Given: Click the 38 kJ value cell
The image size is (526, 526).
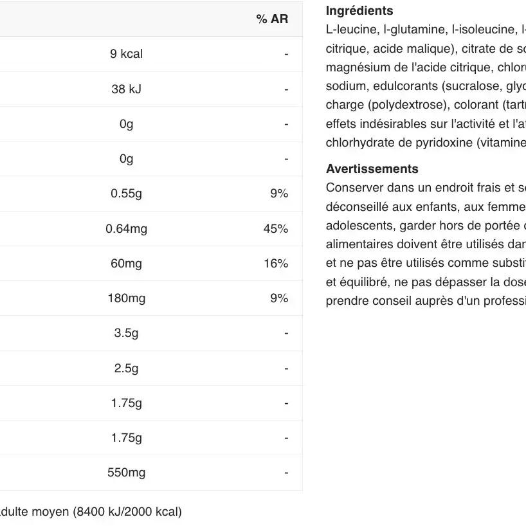Looking at the screenshot, I should pyautogui.click(x=126, y=89).
